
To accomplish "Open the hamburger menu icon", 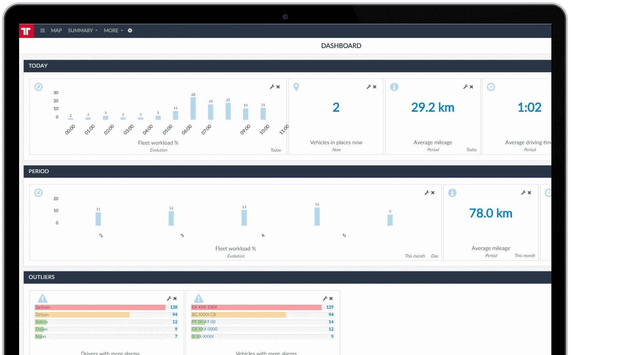I will pos(43,30).
